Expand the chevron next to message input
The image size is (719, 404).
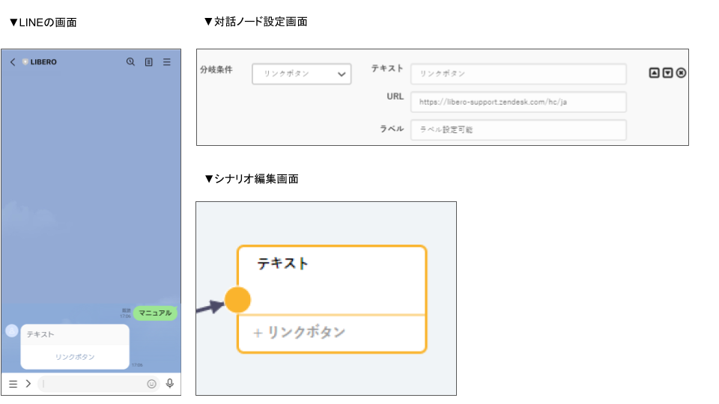(28, 384)
